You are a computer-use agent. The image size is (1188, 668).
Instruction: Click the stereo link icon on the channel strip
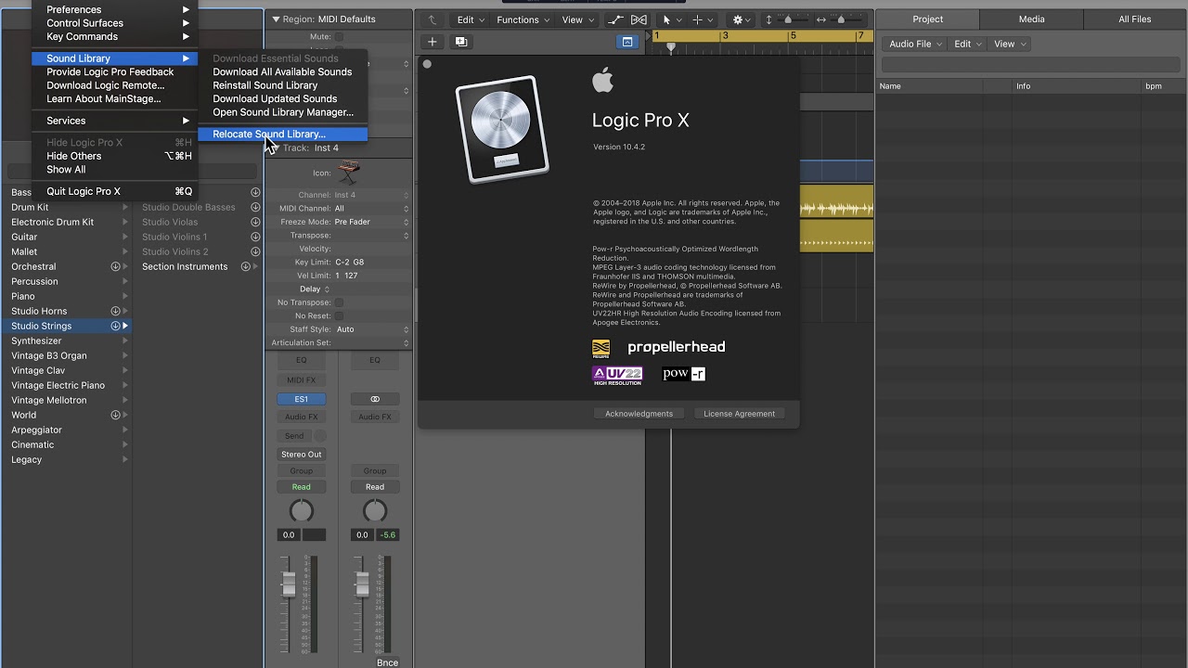(375, 399)
